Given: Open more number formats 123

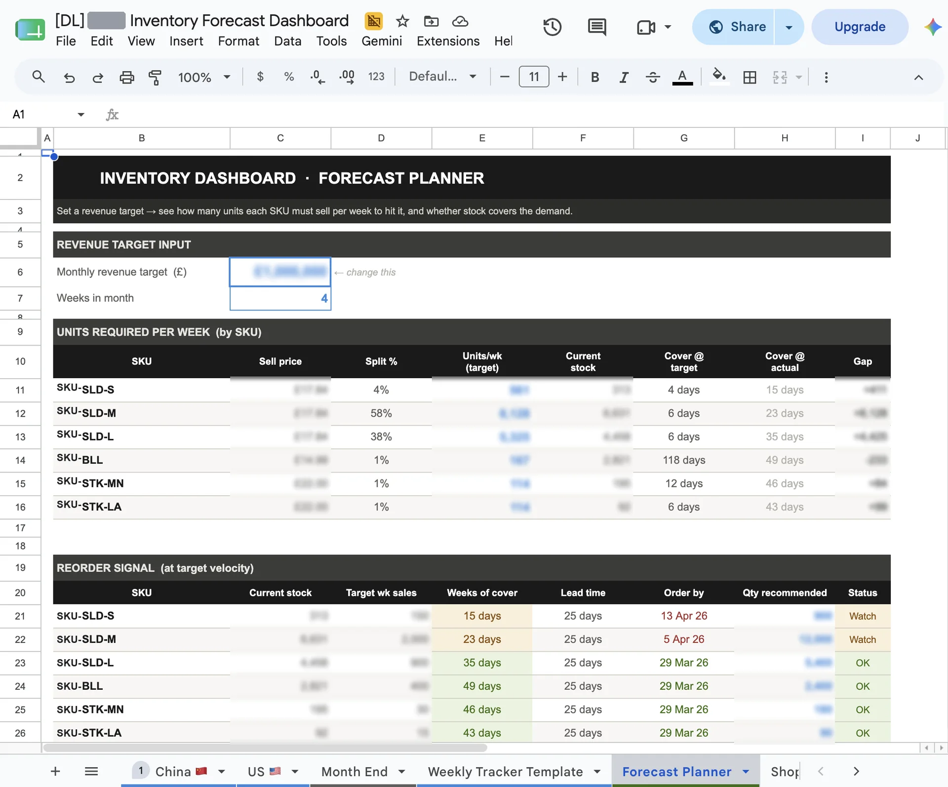Looking at the screenshot, I should [376, 77].
